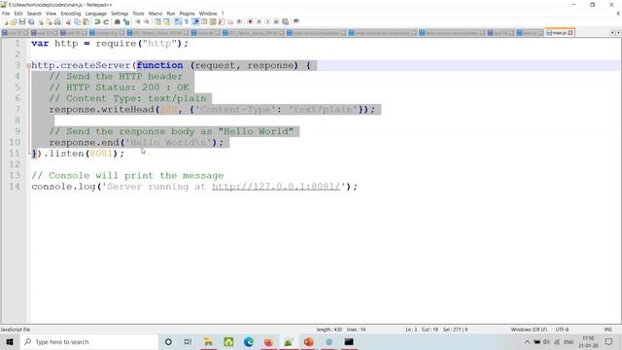Save current recorded macro icon
Screen dimensions: 622x350
[x=285, y=21]
